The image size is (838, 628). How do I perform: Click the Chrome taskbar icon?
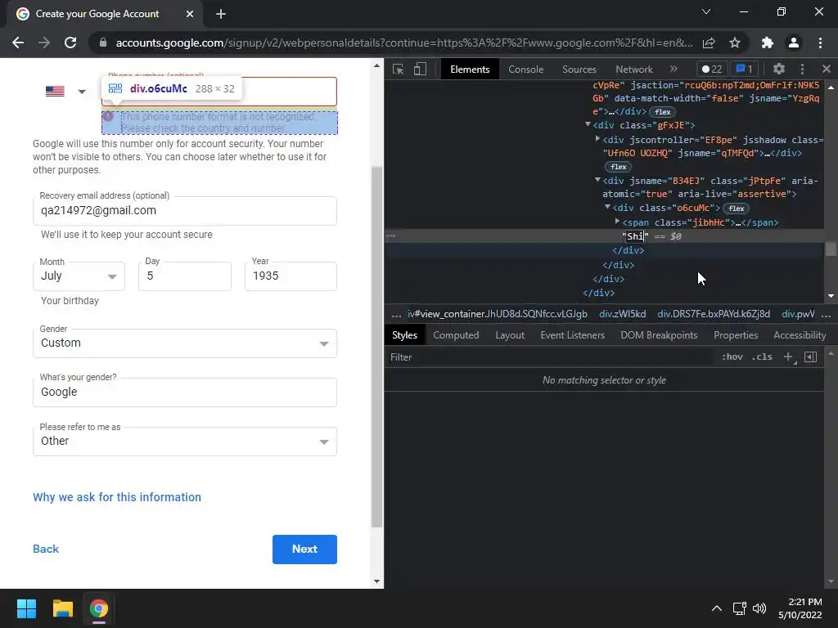99,608
